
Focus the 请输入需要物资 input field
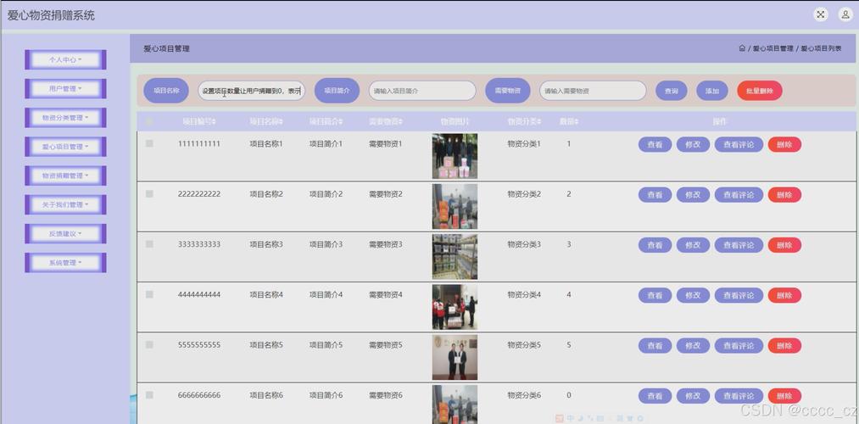(x=593, y=91)
